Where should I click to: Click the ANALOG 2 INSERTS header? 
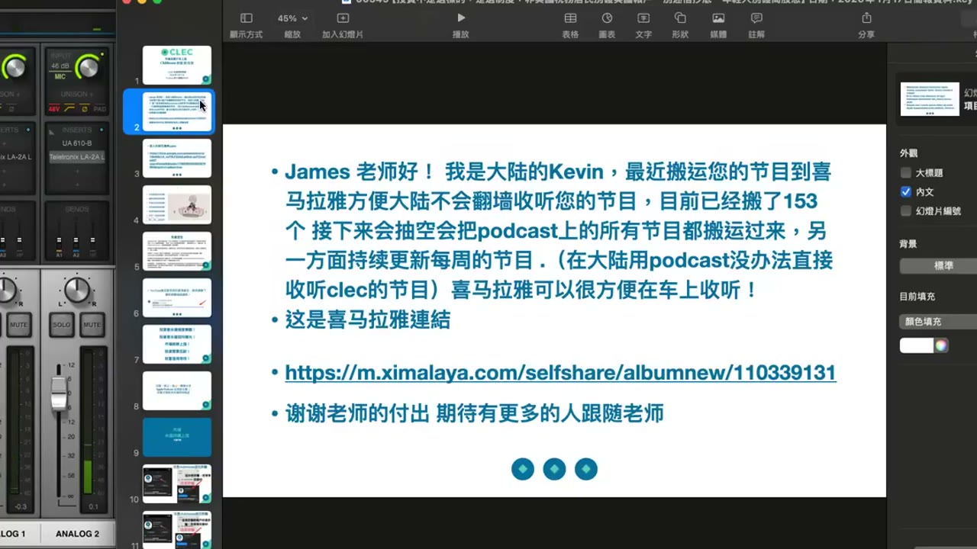tap(76, 130)
